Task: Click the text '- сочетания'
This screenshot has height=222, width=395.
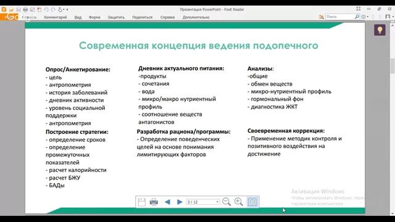Action: [x=154, y=84]
